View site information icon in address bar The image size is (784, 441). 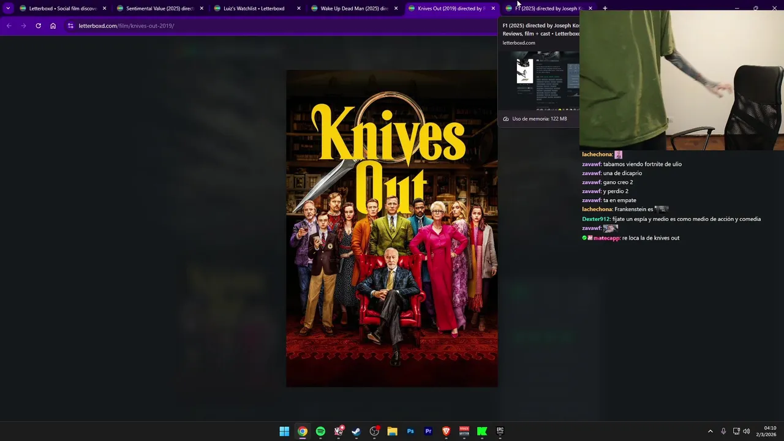(x=70, y=26)
